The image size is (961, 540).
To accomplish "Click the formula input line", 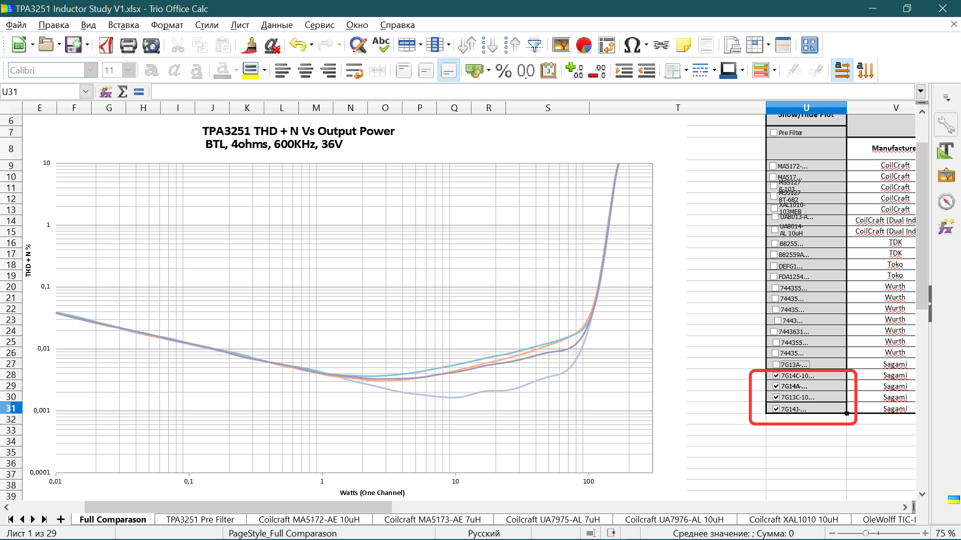I will (533, 91).
